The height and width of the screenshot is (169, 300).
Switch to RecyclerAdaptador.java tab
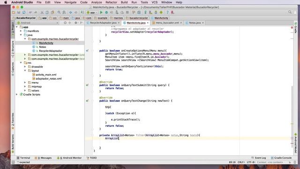103,23
